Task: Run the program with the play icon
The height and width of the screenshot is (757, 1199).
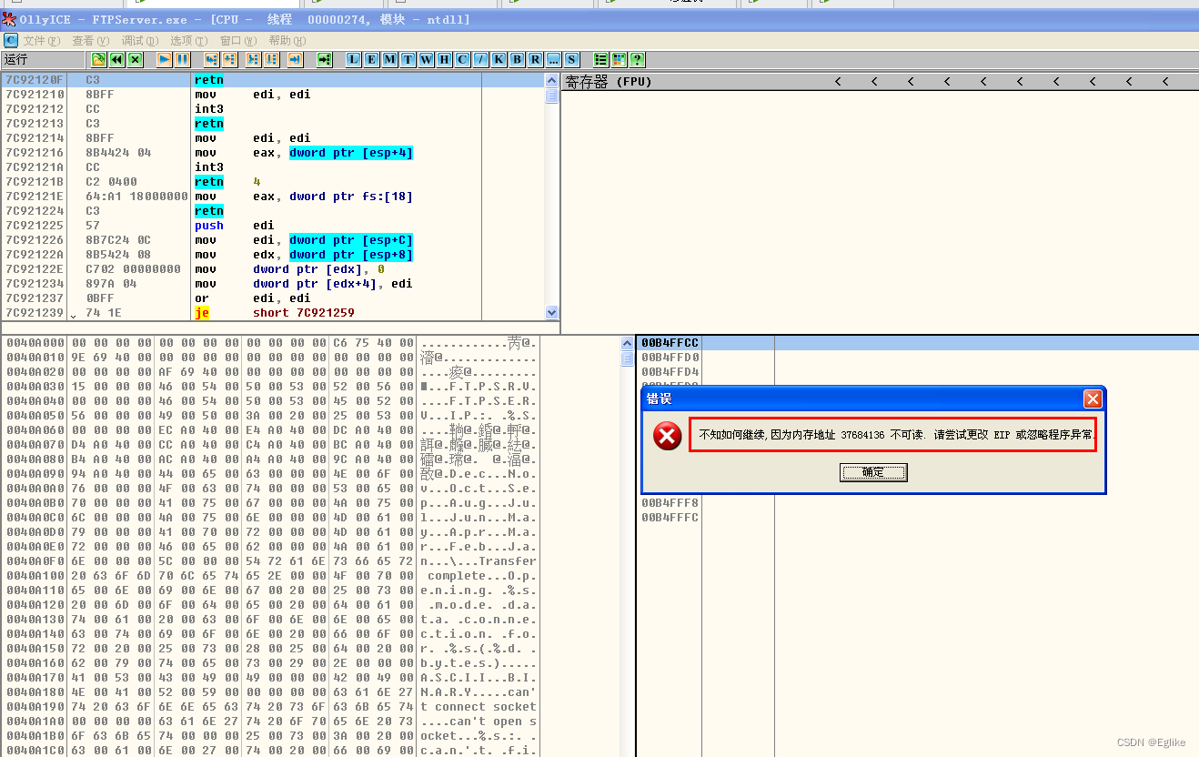Action: (165, 59)
